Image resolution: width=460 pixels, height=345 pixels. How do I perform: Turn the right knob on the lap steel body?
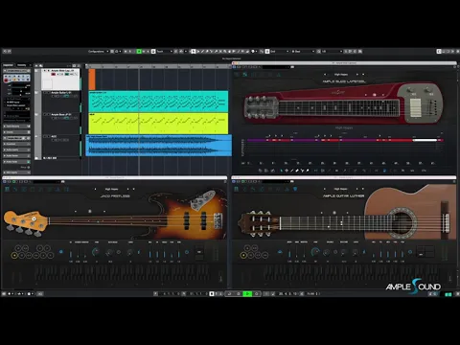(428, 90)
